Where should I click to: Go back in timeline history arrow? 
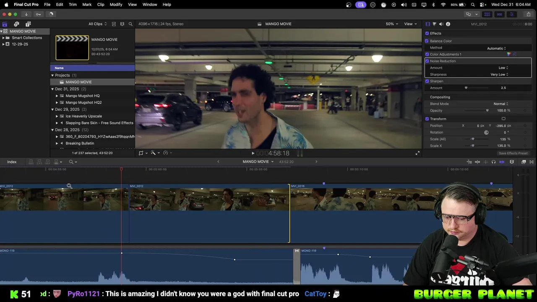tap(218, 162)
